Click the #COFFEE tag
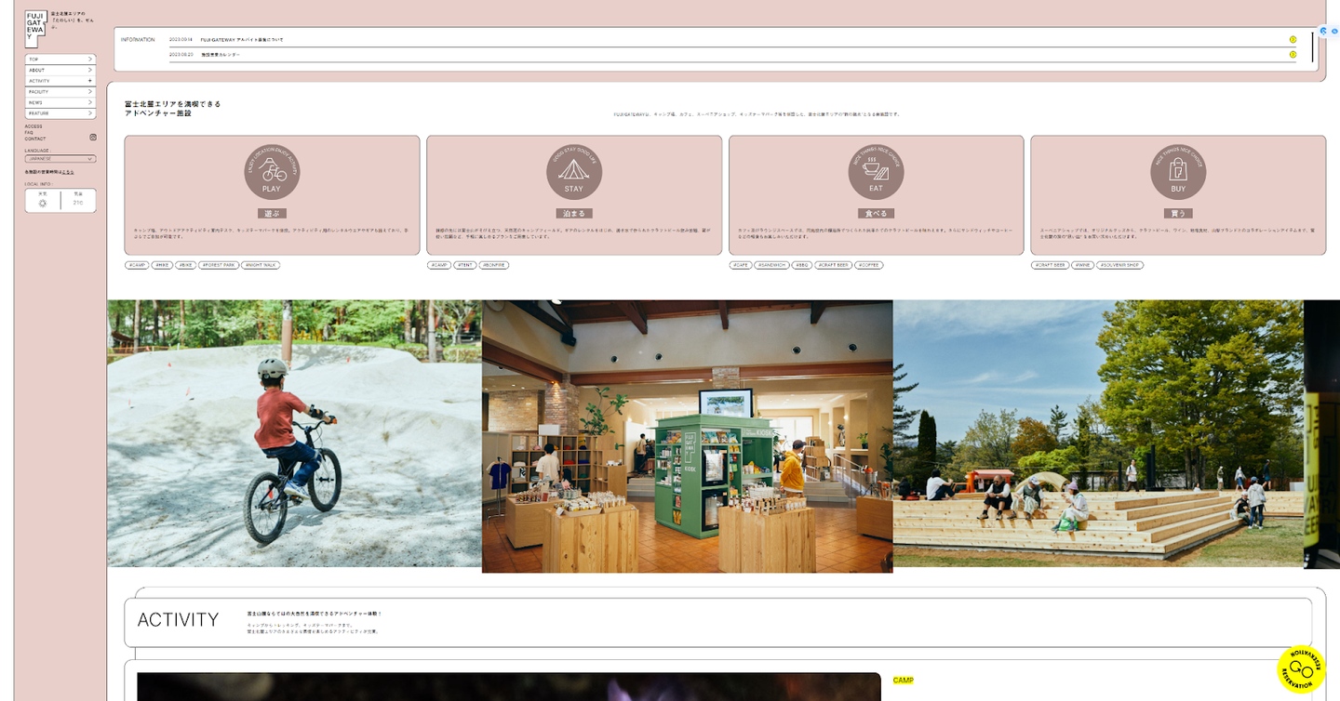This screenshot has height=701, width=1340. [x=868, y=265]
